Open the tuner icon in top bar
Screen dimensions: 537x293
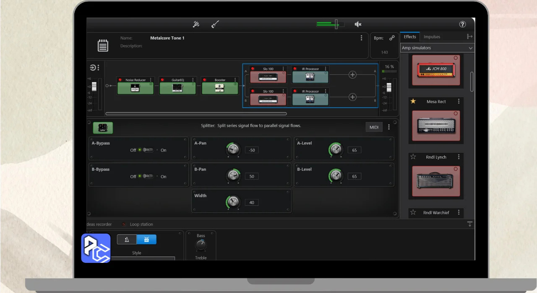tap(196, 24)
